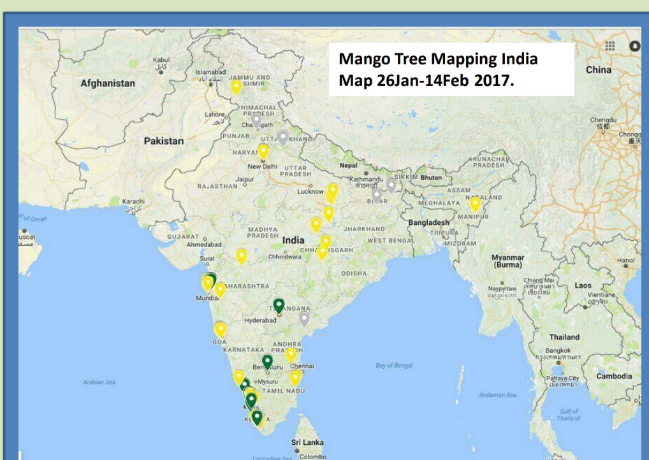The height and width of the screenshot is (460, 649).
Task: Click the 'Cambodia' label
Action: point(614,376)
